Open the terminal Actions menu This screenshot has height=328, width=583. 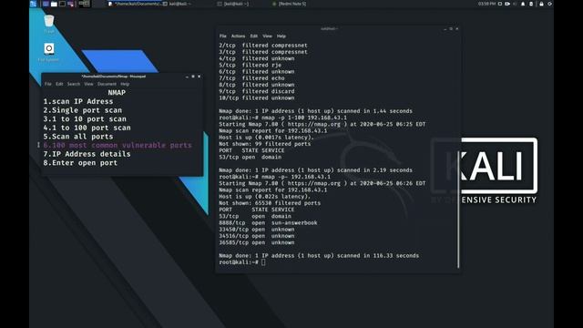[x=238, y=36]
